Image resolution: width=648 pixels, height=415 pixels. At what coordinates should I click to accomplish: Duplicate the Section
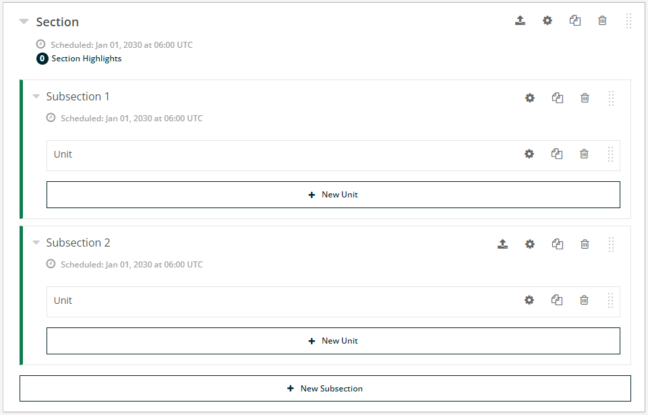point(575,20)
